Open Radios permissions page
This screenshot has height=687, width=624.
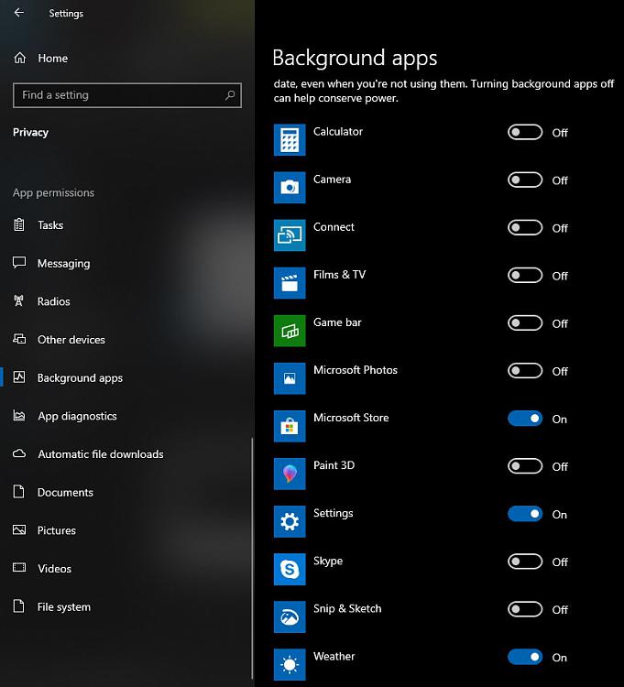pos(53,301)
